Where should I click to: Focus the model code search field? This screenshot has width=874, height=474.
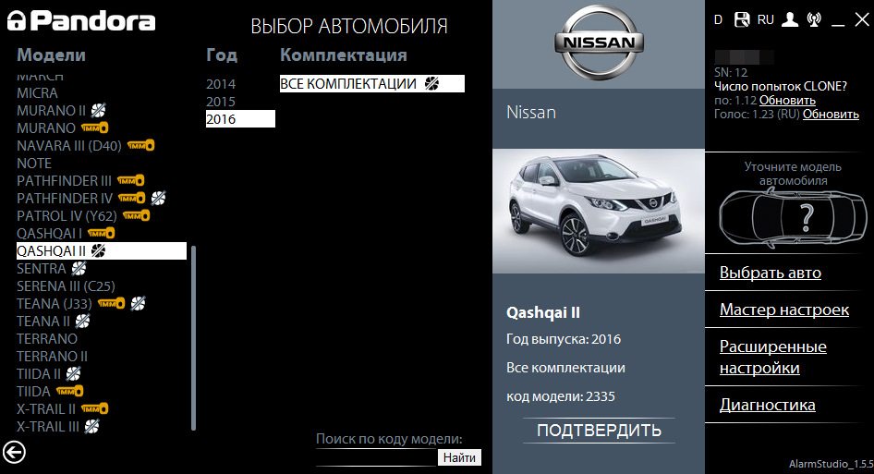pyautogui.click(x=376, y=457)
